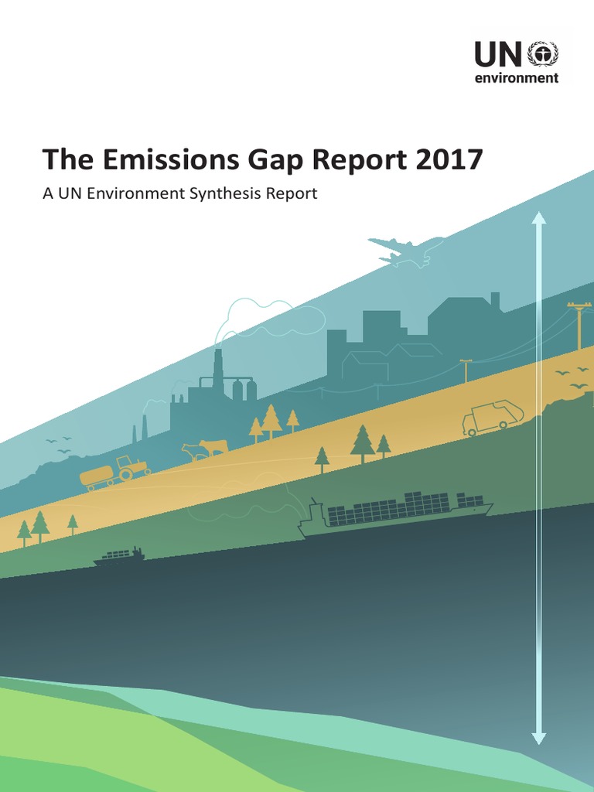
Task: Click the large container ship
Action: [x=394, y=514]
